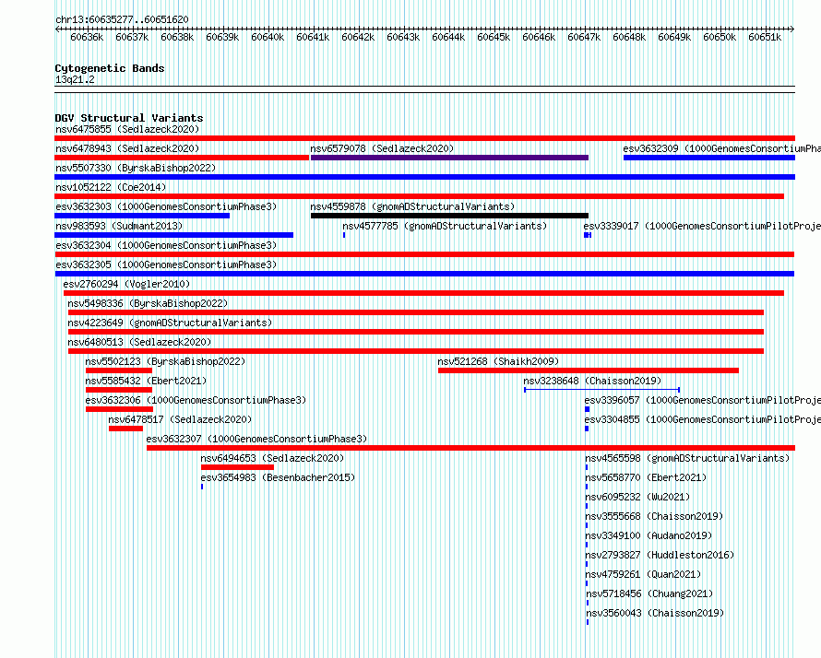Select the nsv6095232 (Wu2021) label
821x658 pixels.
point(637,497)
